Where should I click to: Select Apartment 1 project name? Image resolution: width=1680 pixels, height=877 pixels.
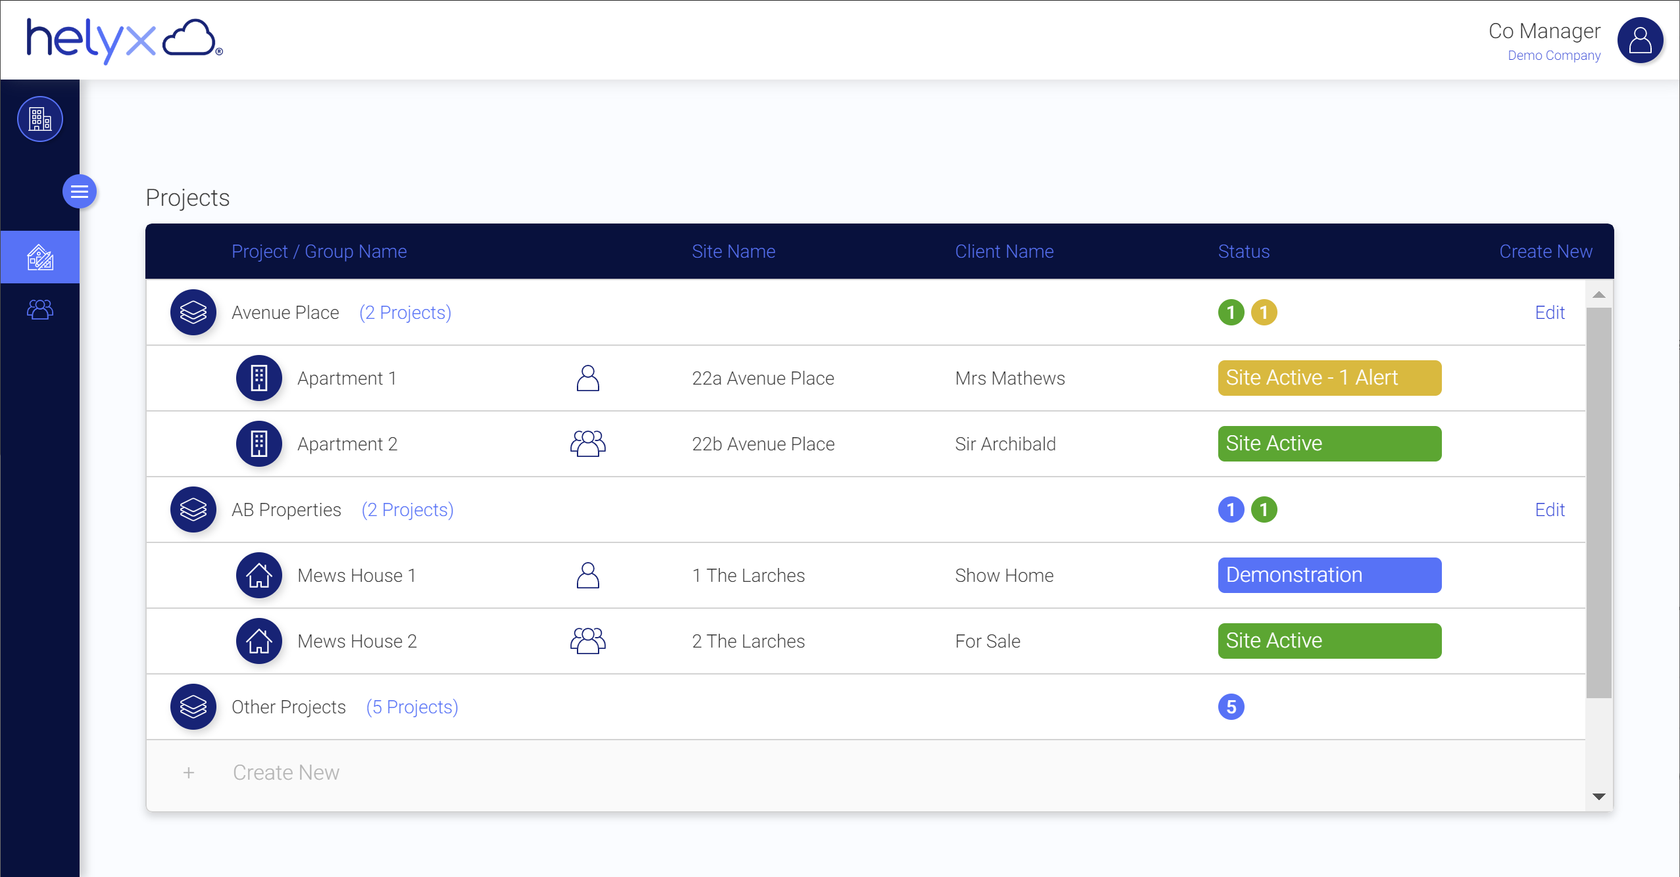tap(347, 378)
